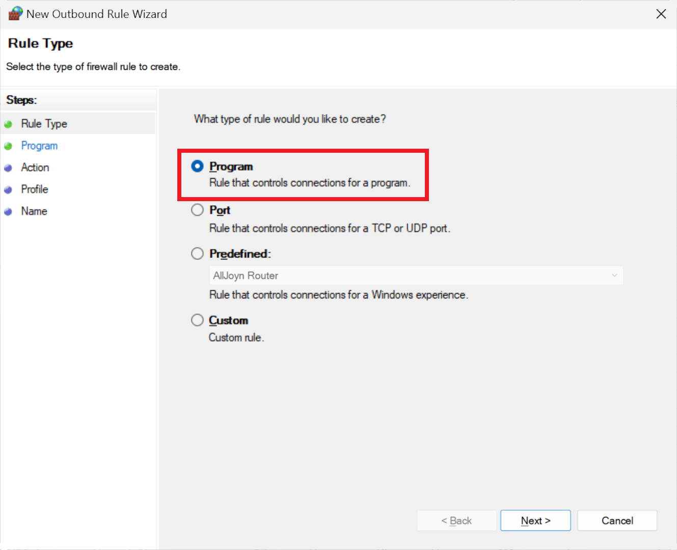The width and height of the screenshot is (677, 550).
Task: Click purple bullet beside Action step
Action: [x=8, y=168]
